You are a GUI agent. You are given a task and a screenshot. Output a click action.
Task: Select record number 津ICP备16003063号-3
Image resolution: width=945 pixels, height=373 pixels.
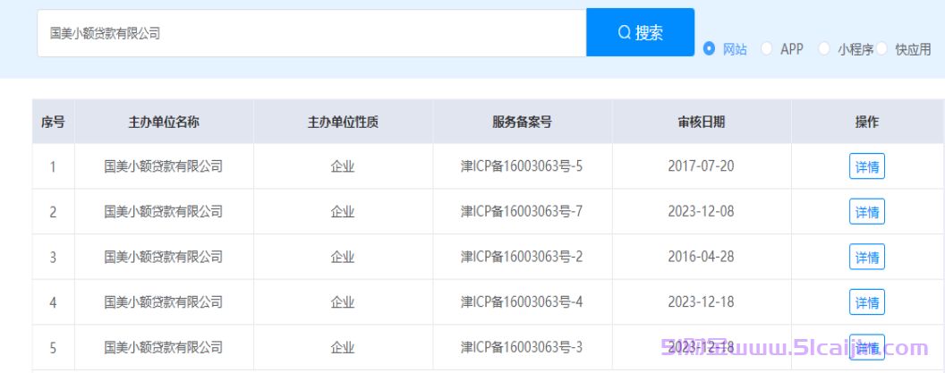pyautogui.click(x=522, y=348)
